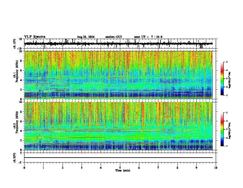This screenshot has width=243, height=188.
Task: Click the "station=OUI" header label
Action: tap(114, 37)
